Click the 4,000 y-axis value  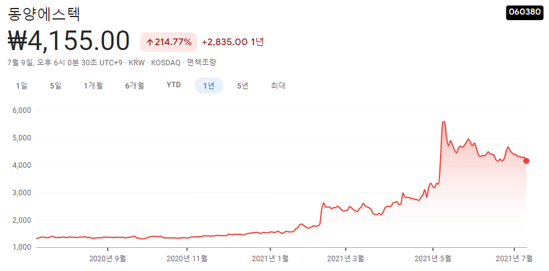tap(22, 165)
